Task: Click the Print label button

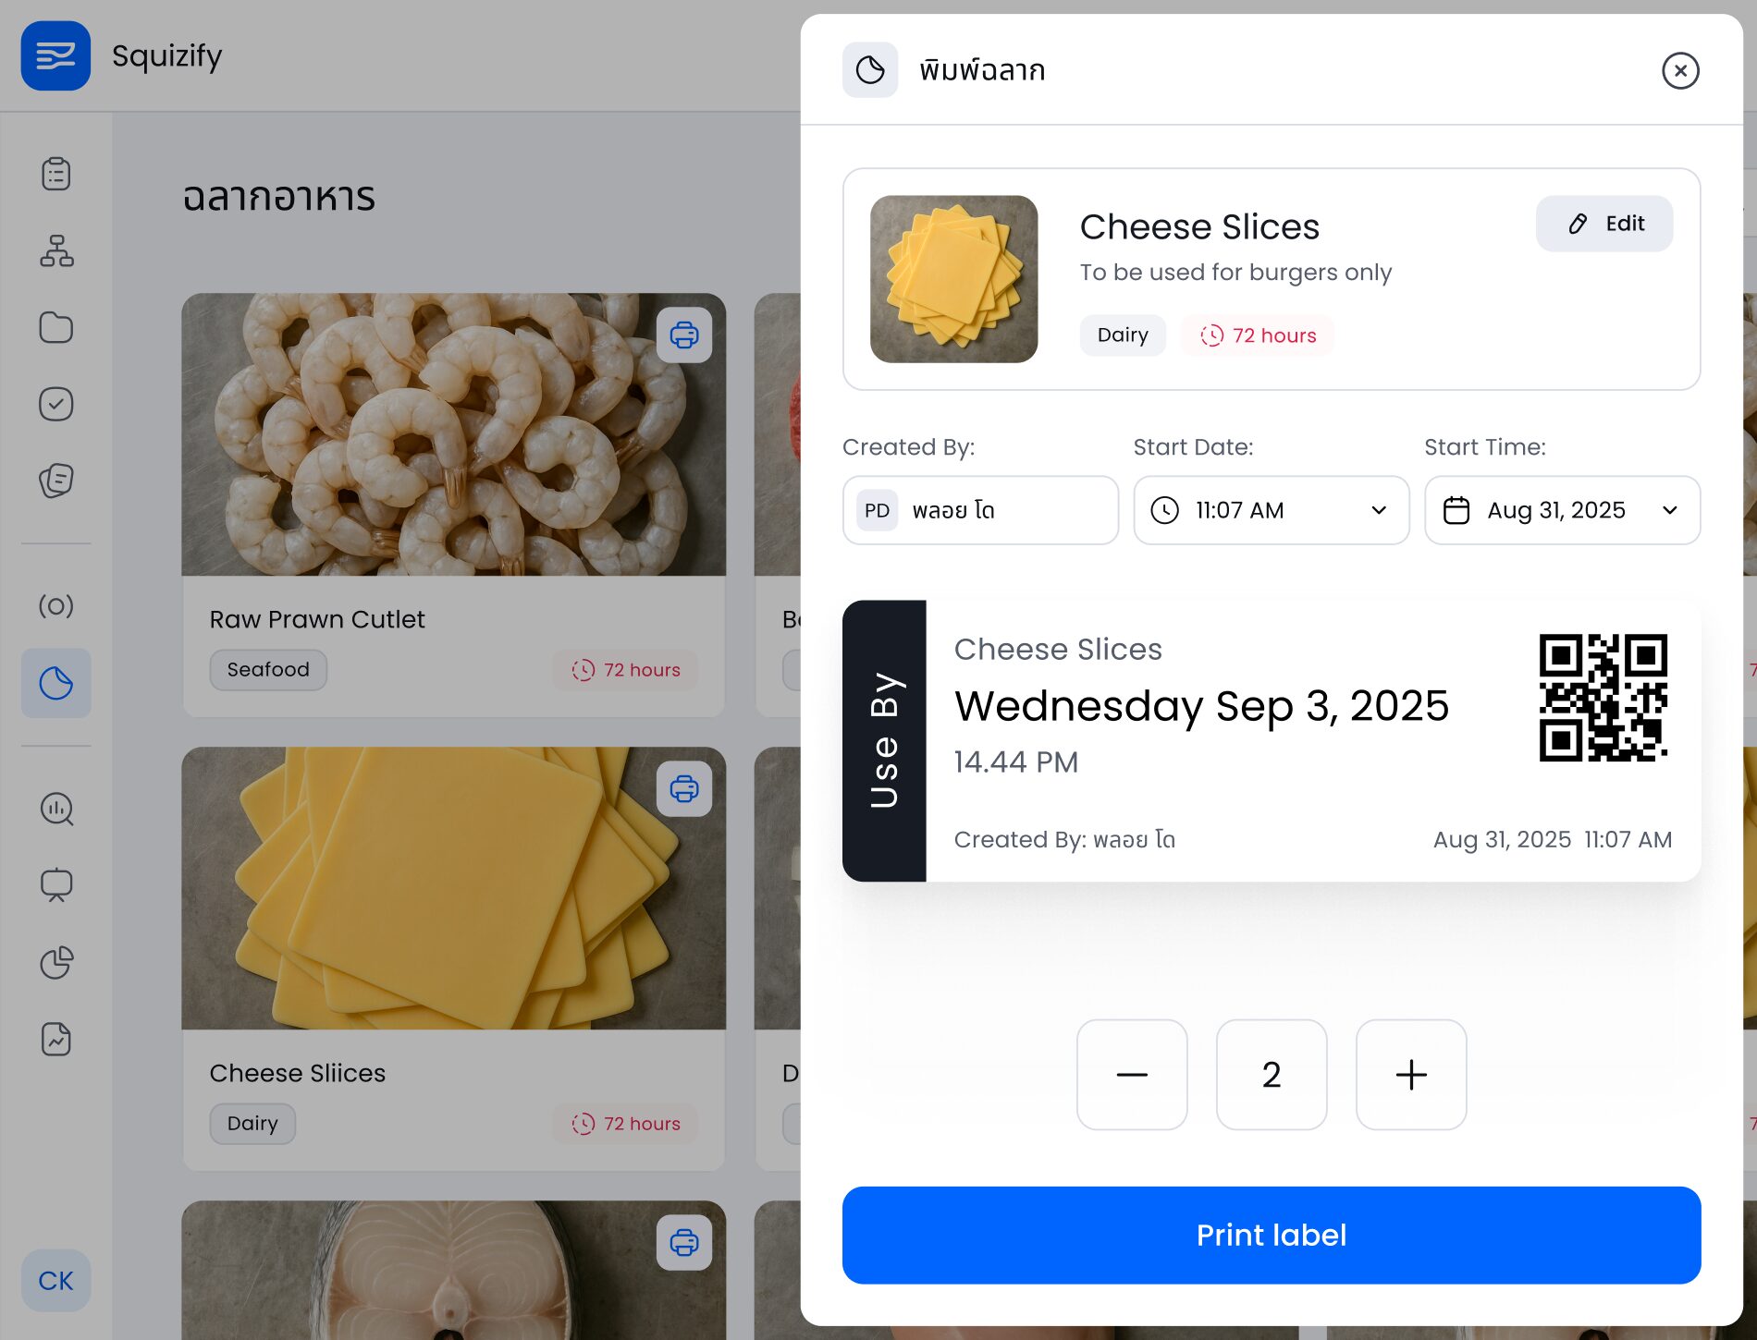Action: coord(1272,1236)
